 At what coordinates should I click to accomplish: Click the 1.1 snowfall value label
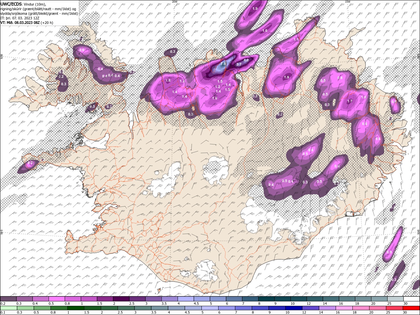pos(296,39)
